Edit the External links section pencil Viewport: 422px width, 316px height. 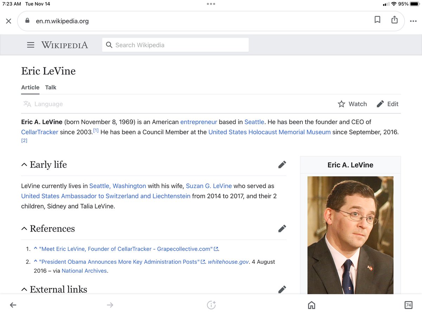coord(282,289)
